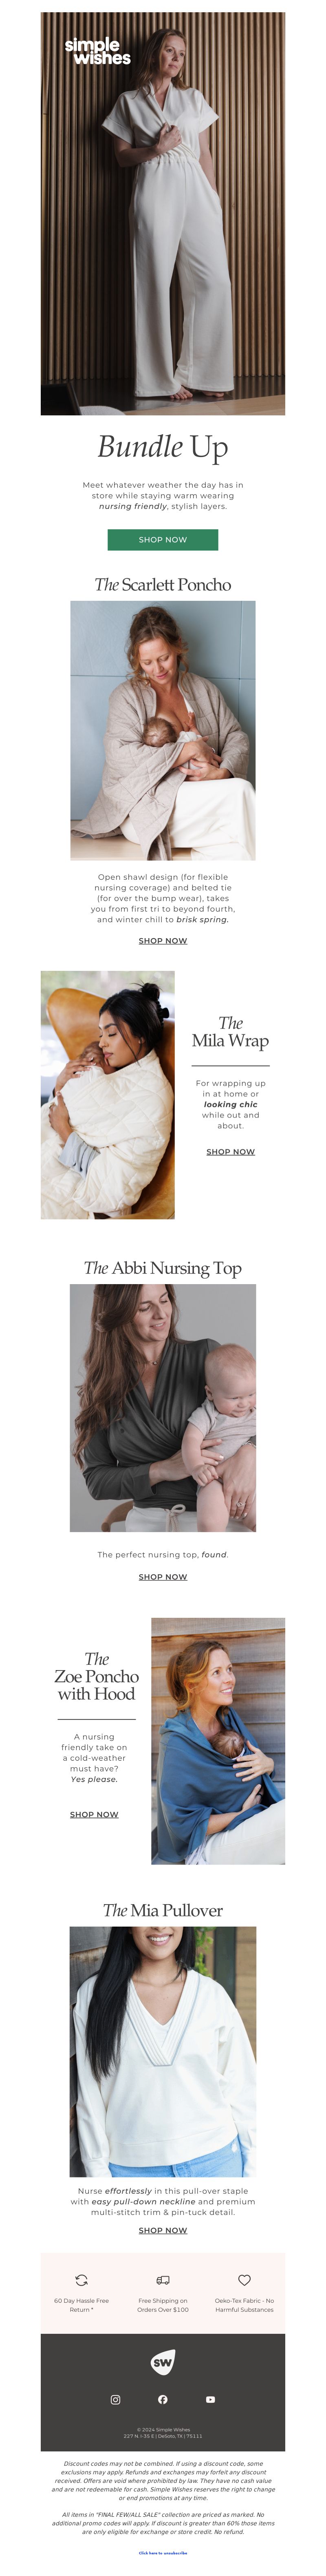Follow SHOP NOW link for Zoe Poncho with Hood
The width and height of the screenshot is (326, 2576).
click(x=94, y=1814)
